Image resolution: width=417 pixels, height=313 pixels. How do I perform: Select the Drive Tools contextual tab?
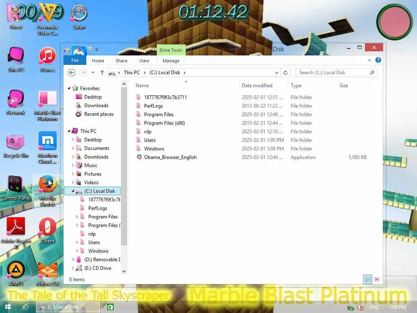[171, 50]
